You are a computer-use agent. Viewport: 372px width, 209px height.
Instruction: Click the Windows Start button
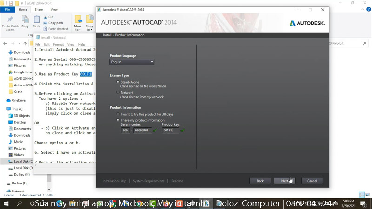[7, 203]
